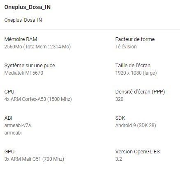Click the CPU heading
The image size is (180, 171).
9,92
